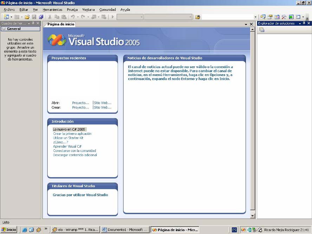The width and height of the screenshot is (312, 234).
Task: Click the Start Debugging play icon
Action: click(x=113, y=17)
